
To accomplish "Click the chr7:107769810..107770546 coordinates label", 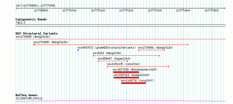I will pyautogui.click(x=35, y=6).
